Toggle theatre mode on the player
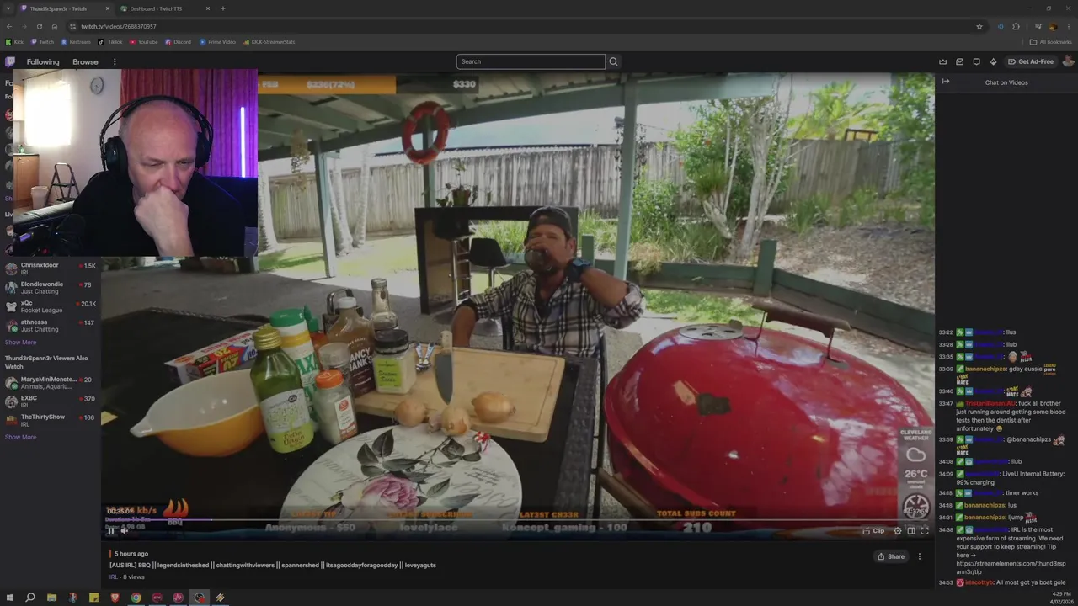This screenshot has height=606, width=1078. (911, 531)
